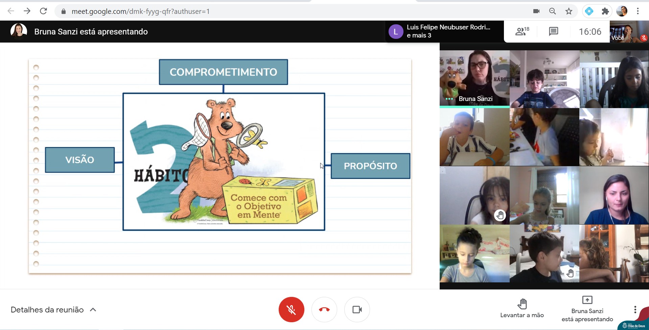This screenshot has width=649, height=330.
Task: Hang up the call
Action: (x=324, y=309)
